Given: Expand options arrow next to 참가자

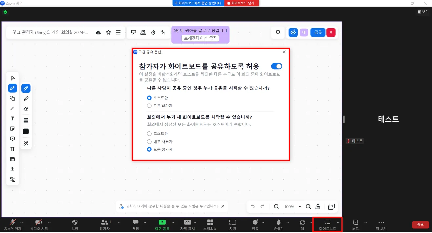Looking at the screenshot, I should coord(119,222).
